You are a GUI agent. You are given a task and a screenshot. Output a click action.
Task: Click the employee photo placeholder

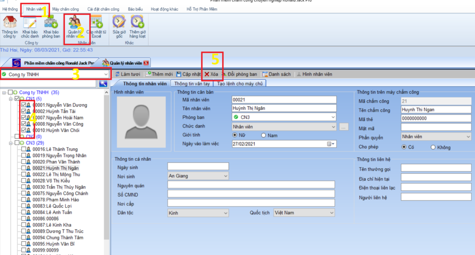pos(141,122)
